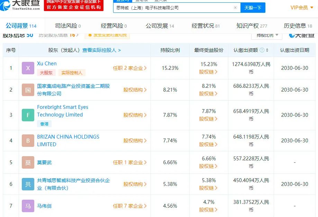Open the TianYanCha home logo
The image size is (318, 217).
[x=20, y=5]
